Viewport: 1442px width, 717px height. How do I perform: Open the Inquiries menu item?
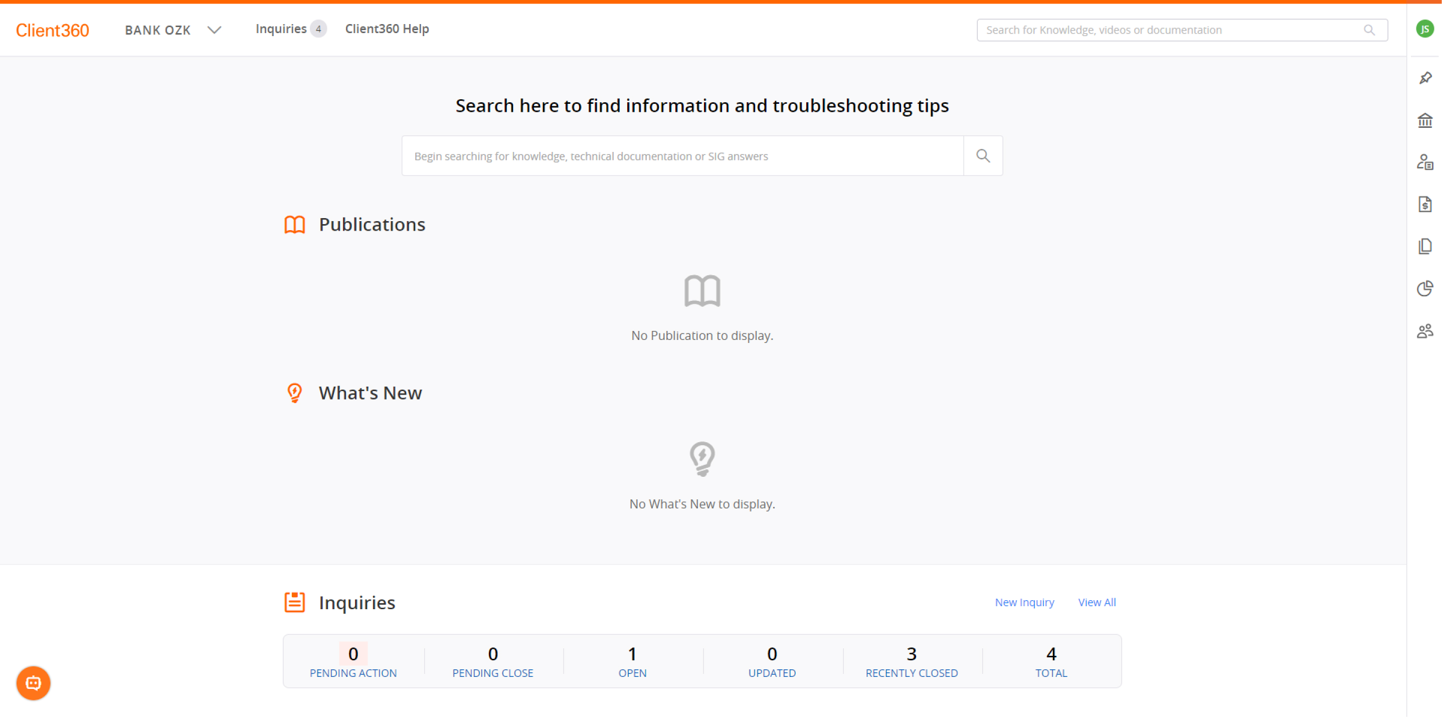coord(282,29)
